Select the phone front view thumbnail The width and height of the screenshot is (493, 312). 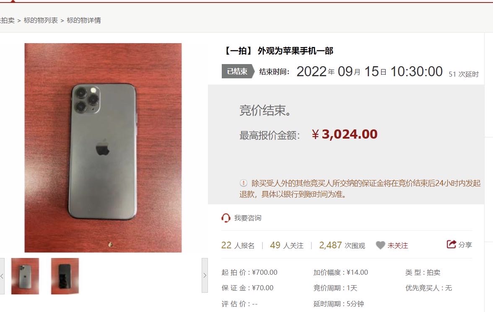pyautogui.click(x=65, y=276)
